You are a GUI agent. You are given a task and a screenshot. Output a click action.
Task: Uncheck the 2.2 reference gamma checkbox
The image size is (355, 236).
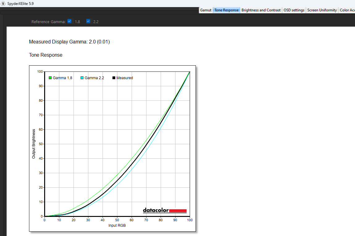click(x=88, y=21)
